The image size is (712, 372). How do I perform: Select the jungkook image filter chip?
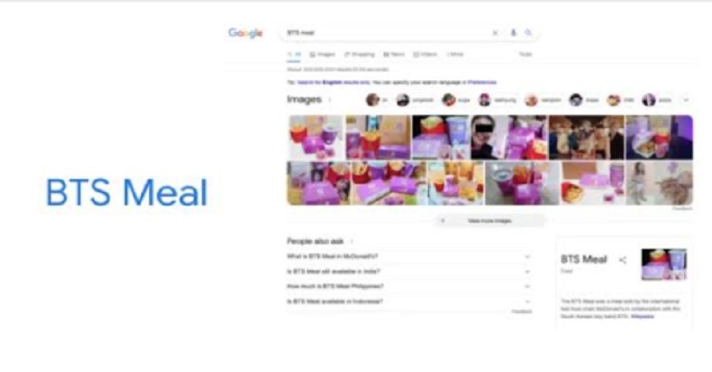coord(415,99)
